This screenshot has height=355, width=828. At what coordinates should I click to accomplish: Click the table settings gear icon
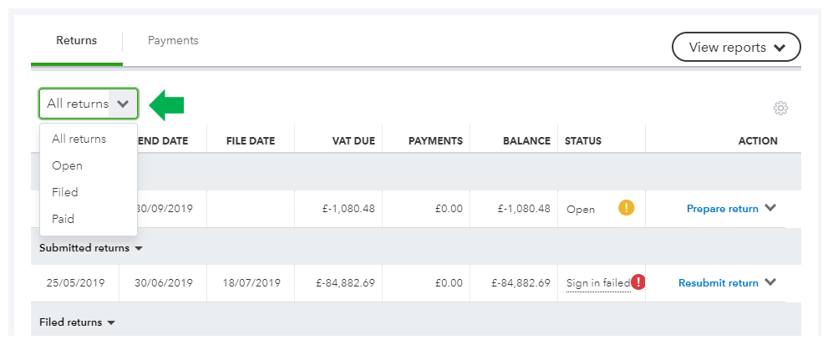pyautogui.click(x=781, y=108)
